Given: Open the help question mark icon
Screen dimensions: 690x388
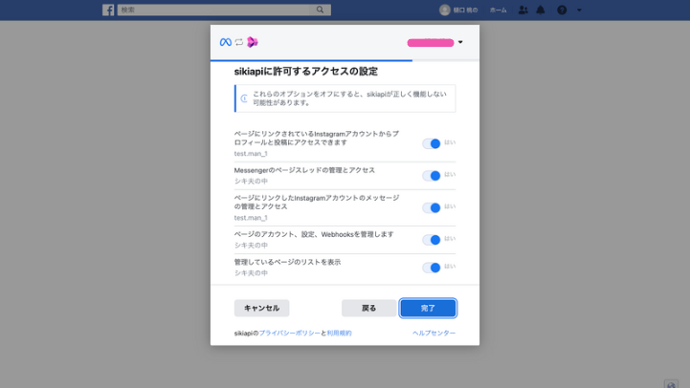Looking at the screenshot, I should point(562,10).
